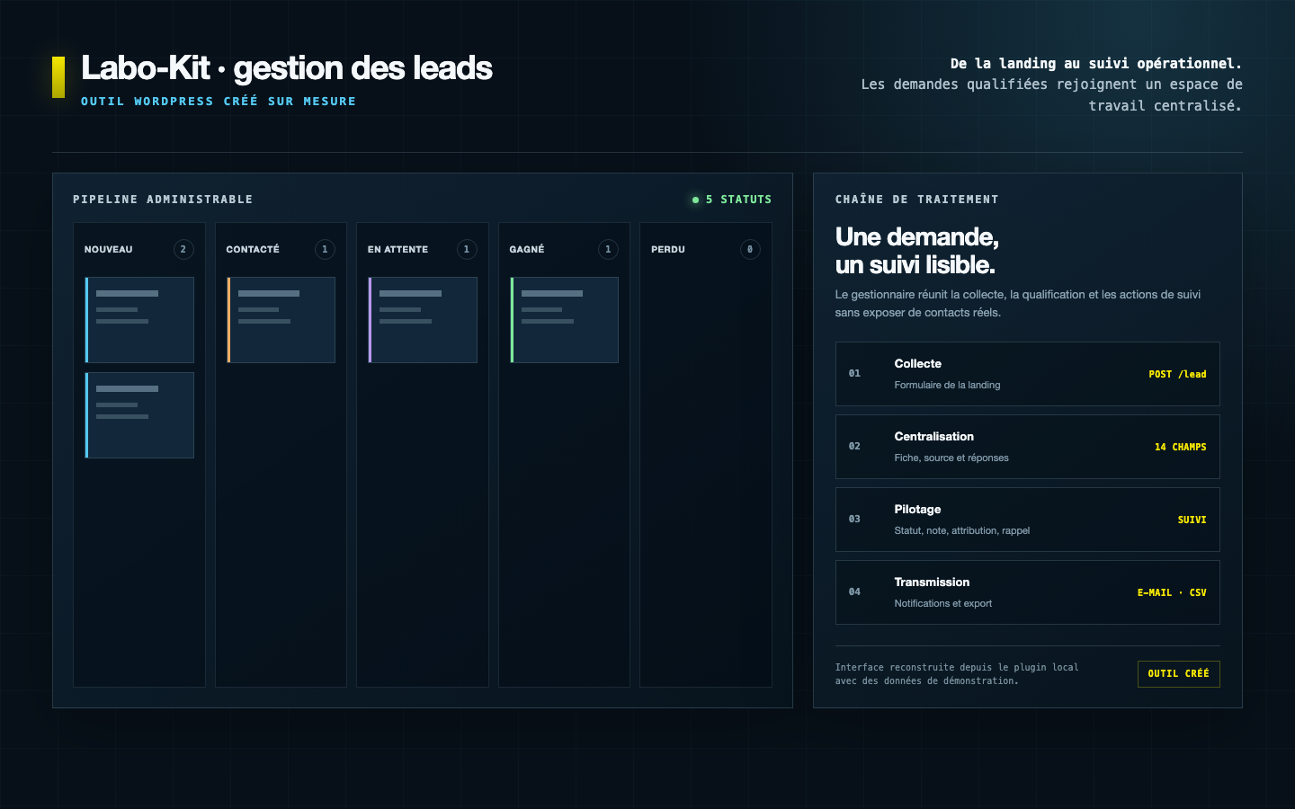Click 'Une demande, un suivi lisible.' headline
The width and height of the screenshot is (1295, 809).
click(916, 251)
